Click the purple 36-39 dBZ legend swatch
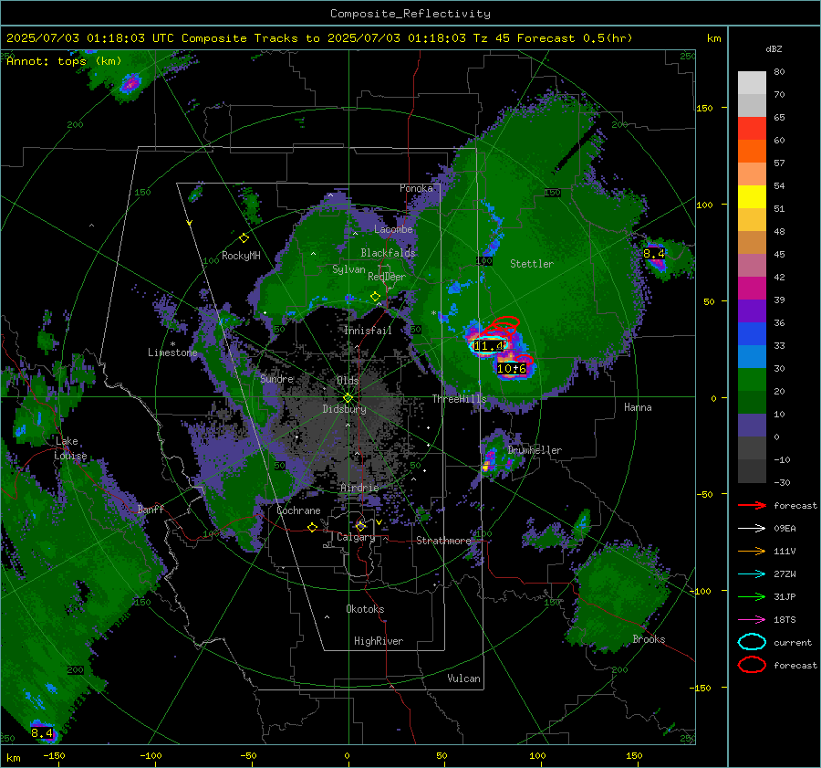The height and width of the screenshot is (768, 821). 752,311
